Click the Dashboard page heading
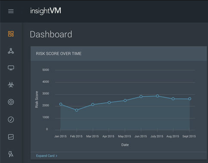Image resolution: width=208 pixels, height=163 pixels. [x=51, y=34]
